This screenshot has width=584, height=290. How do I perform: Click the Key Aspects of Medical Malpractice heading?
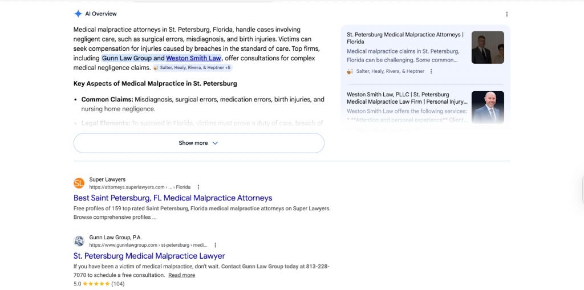155,84
